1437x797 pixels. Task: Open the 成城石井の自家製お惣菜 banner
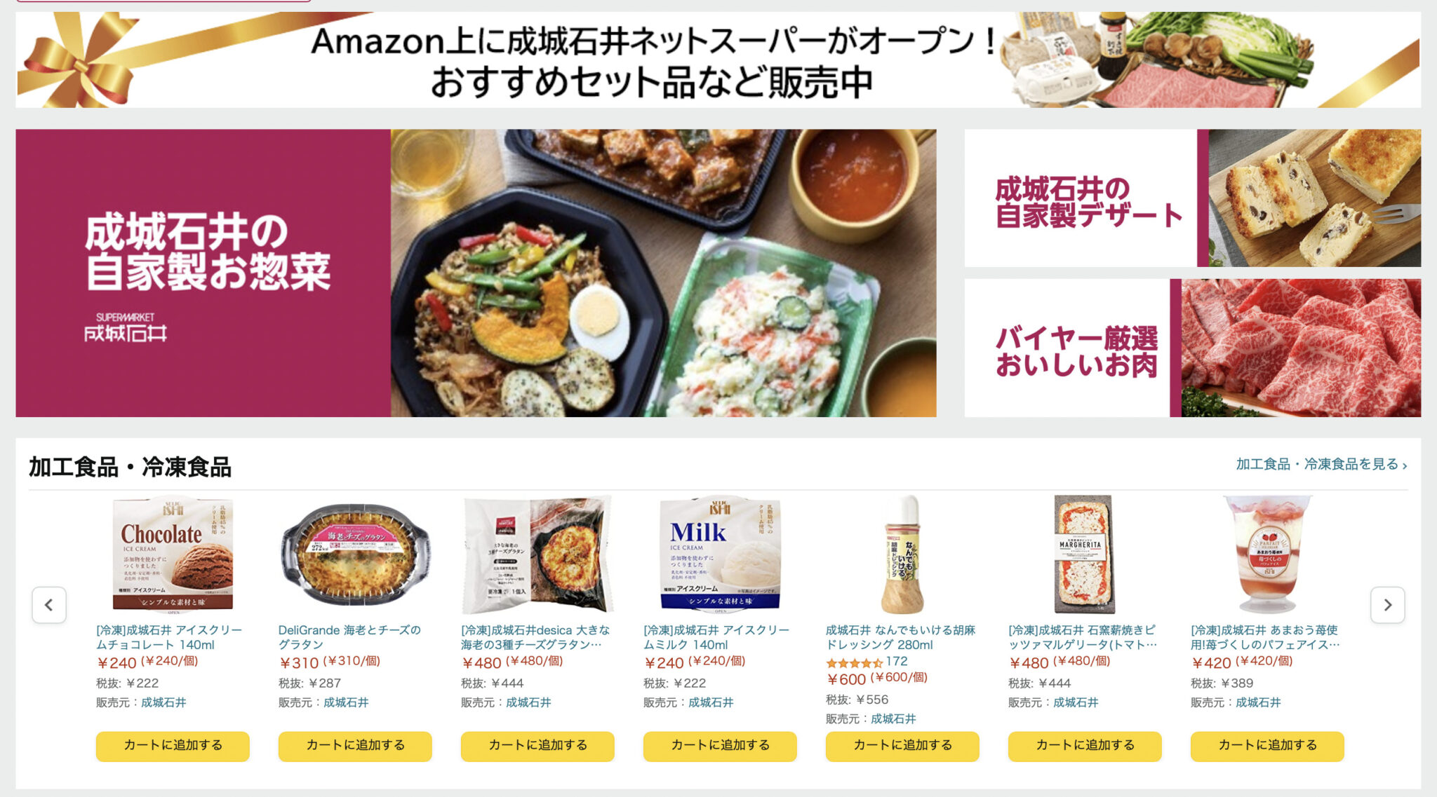click(476, 273)
